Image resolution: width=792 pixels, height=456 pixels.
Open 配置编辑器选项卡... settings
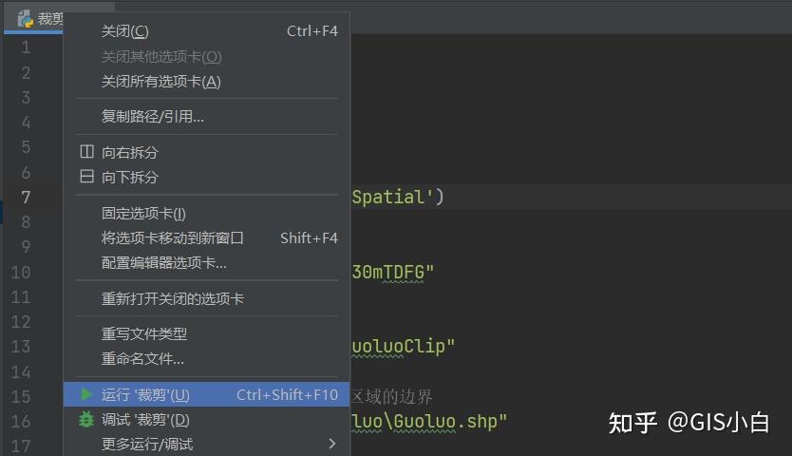tap(164, 262)
